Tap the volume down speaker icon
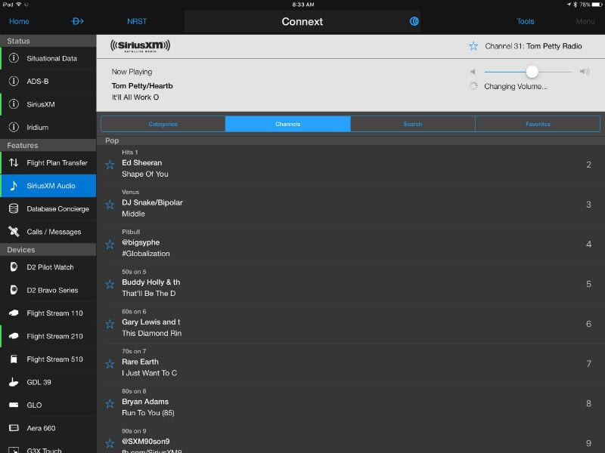 [472, 72]
